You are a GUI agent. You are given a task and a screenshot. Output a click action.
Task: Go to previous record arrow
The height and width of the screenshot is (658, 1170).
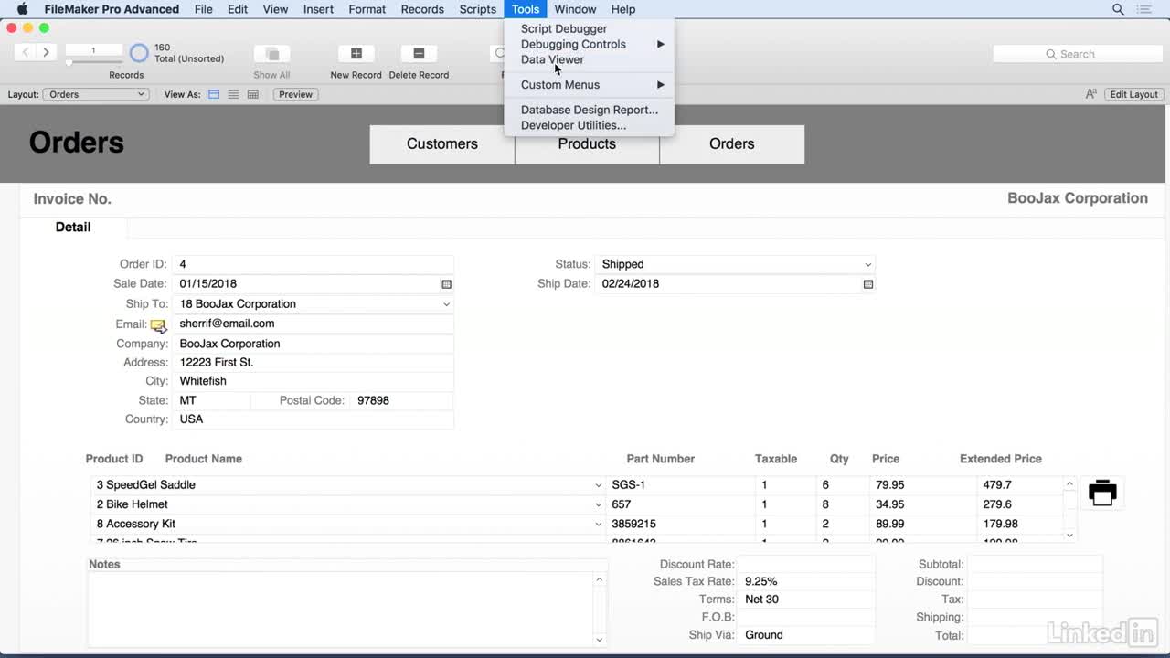(x=26, y=52)
